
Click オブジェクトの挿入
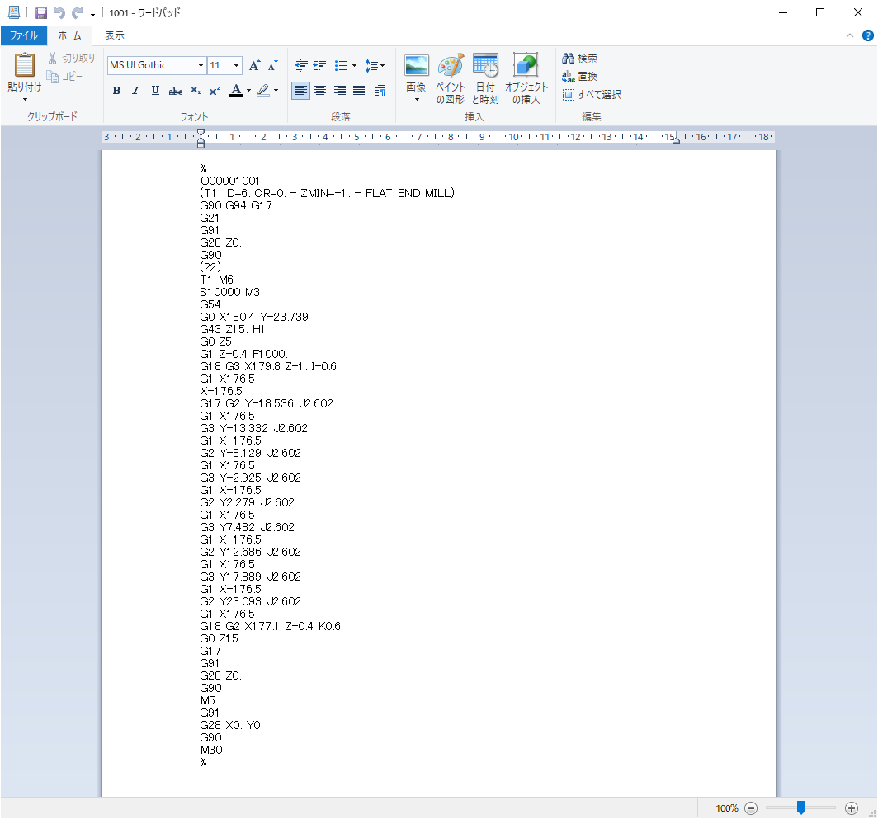coord(526,78)
